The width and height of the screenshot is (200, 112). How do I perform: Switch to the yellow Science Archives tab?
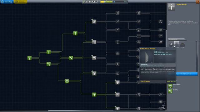pyautogui.click(x=20, y=2)
